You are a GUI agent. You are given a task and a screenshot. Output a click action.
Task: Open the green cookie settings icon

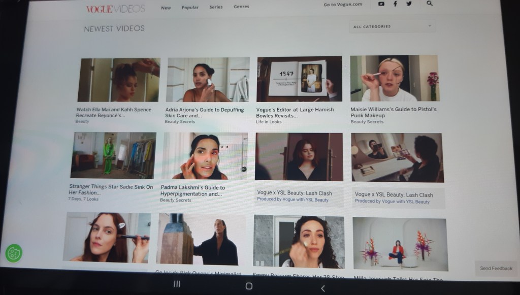[14, 253]
